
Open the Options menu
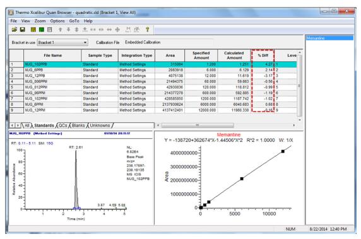click(57, 21)
